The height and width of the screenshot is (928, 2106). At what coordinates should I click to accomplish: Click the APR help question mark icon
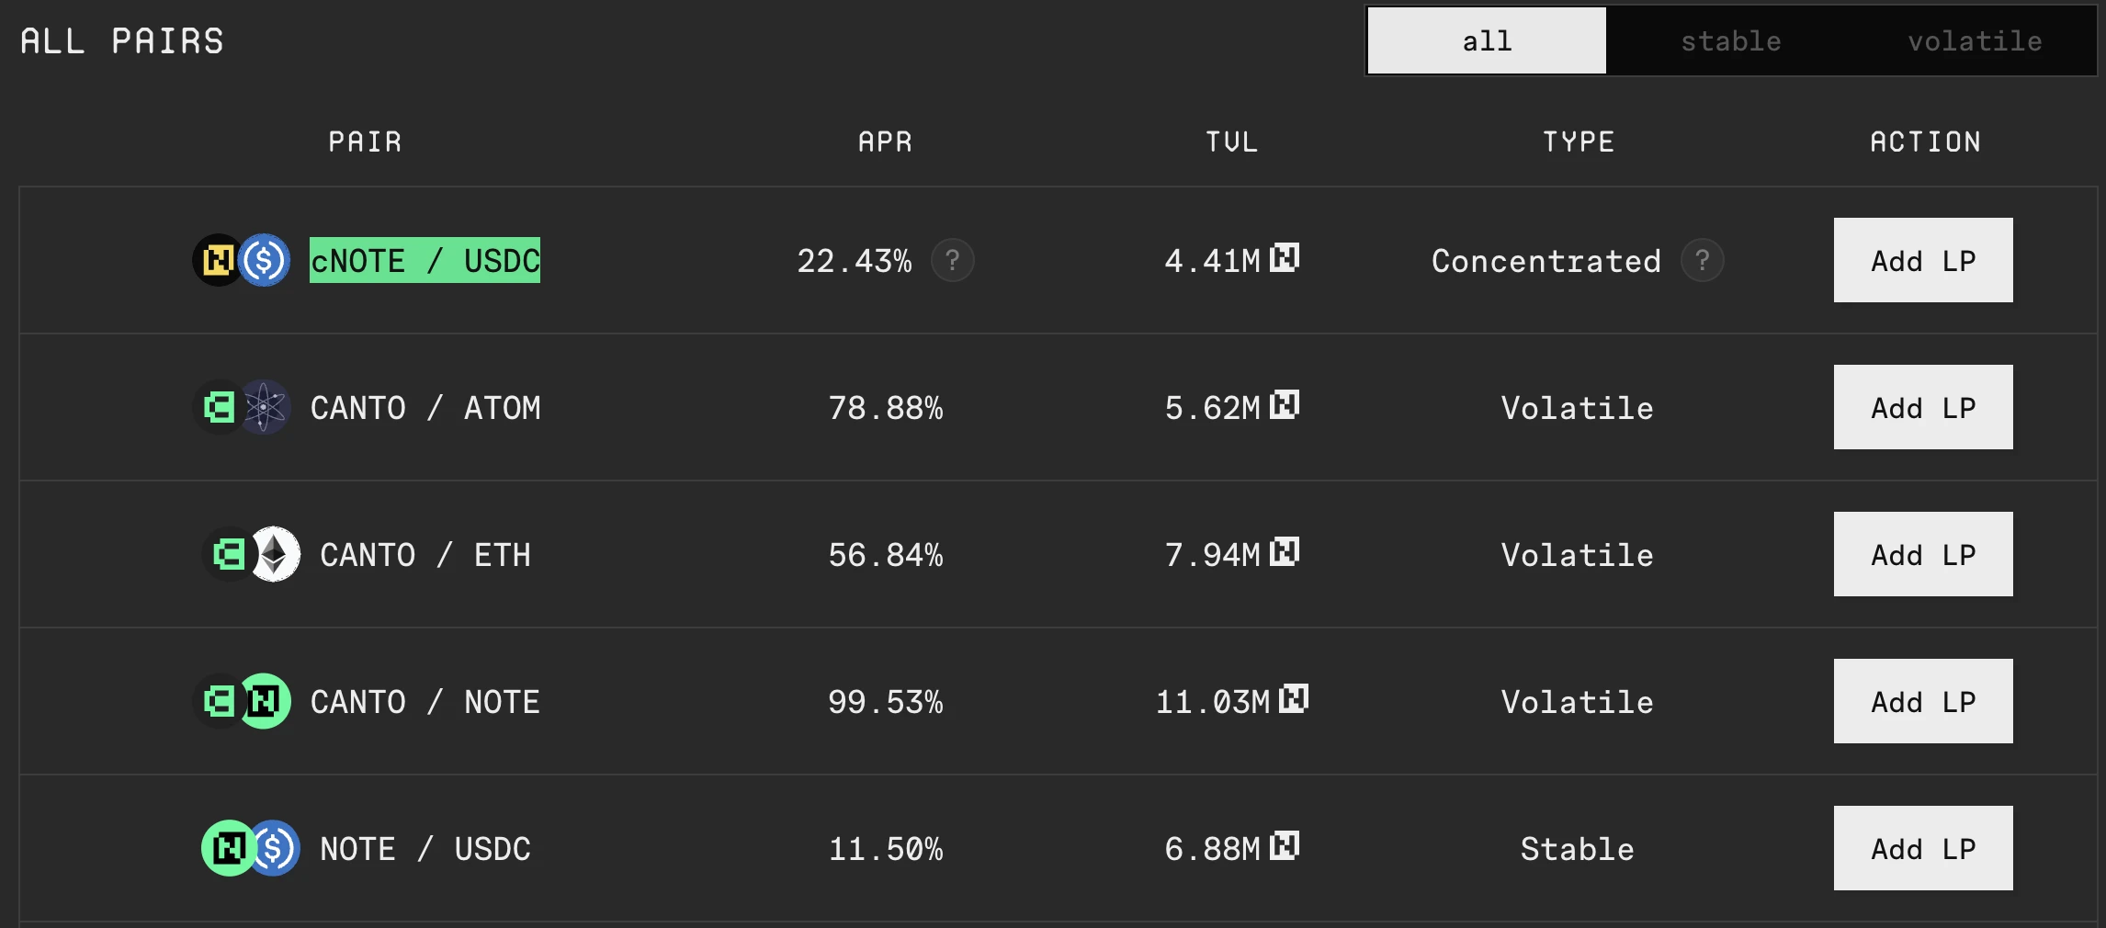(952, 261)
